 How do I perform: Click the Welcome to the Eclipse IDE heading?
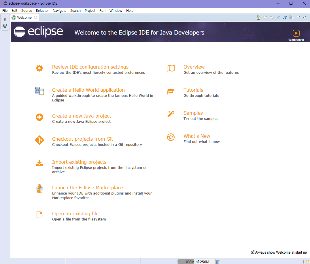tap(139, 33)
